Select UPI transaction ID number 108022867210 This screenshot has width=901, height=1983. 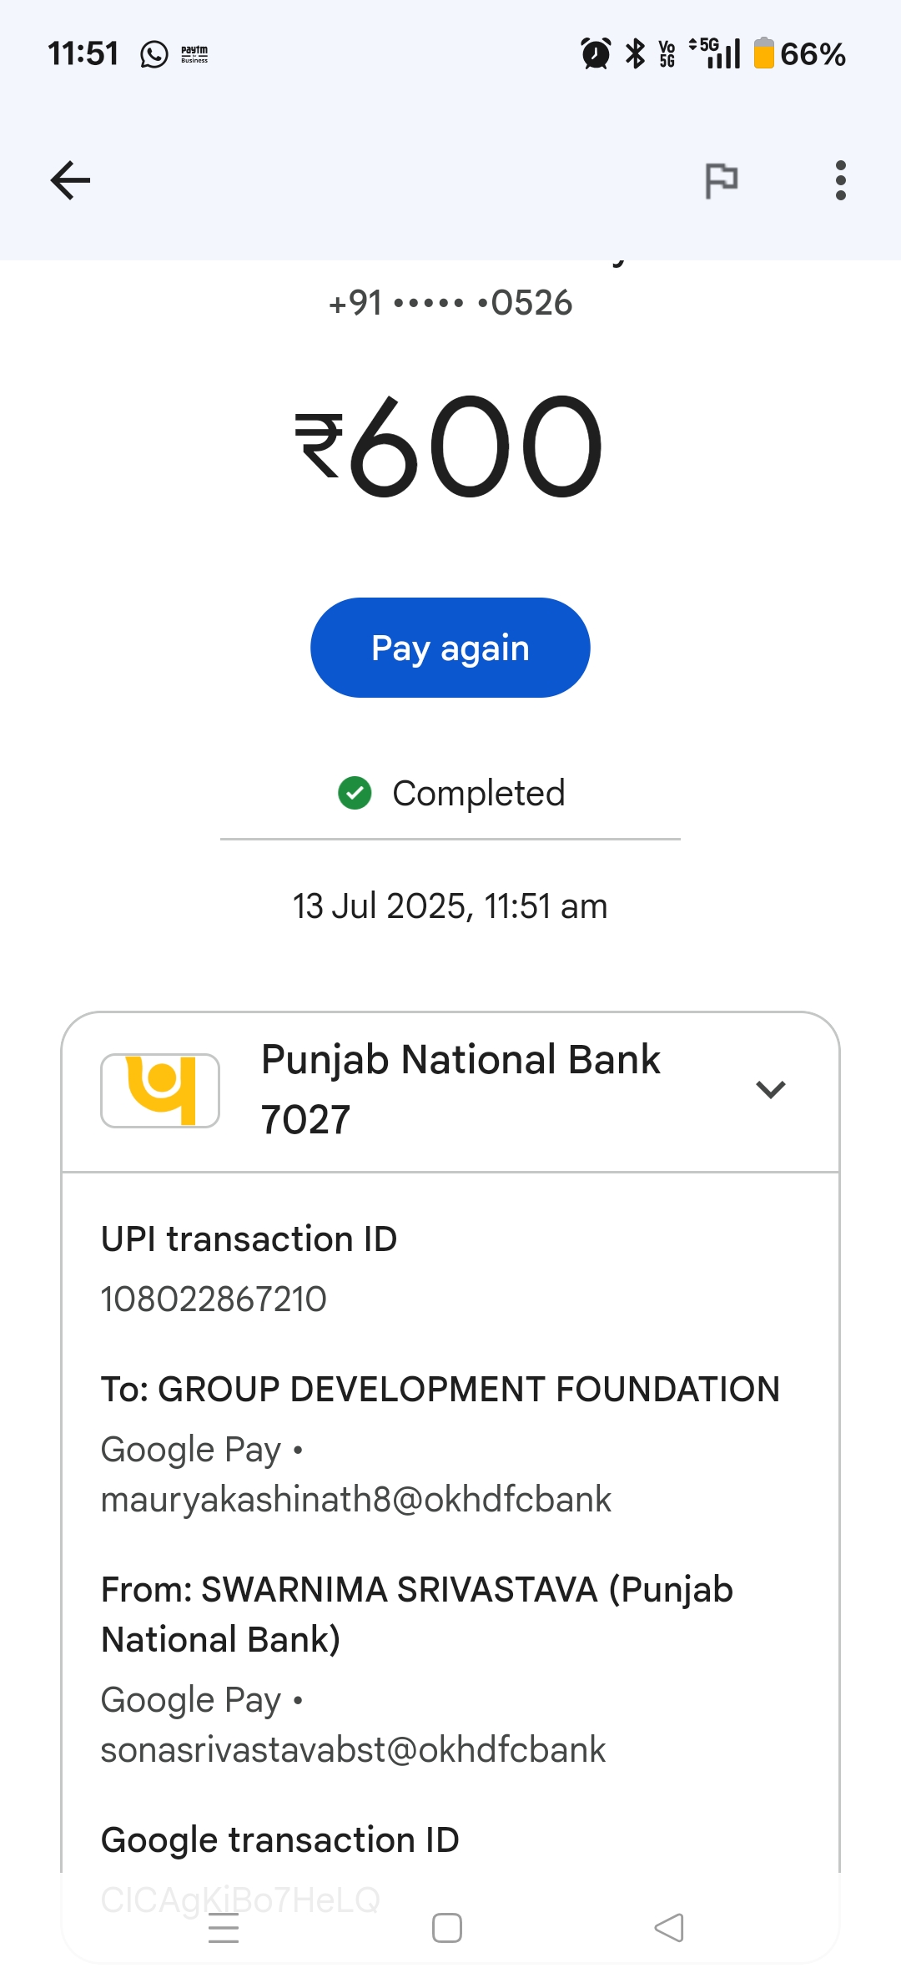[214, 1299]
